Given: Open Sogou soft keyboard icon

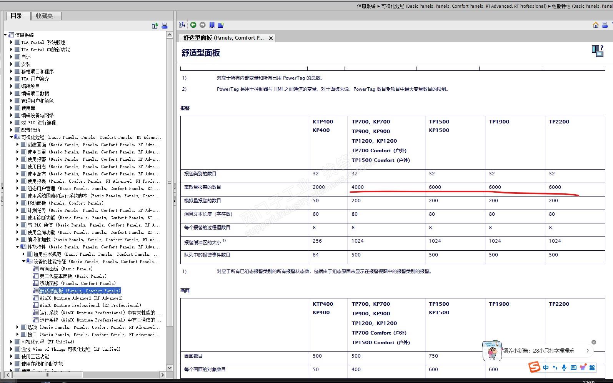Looking at the screenshot, I should coord(573,368).
